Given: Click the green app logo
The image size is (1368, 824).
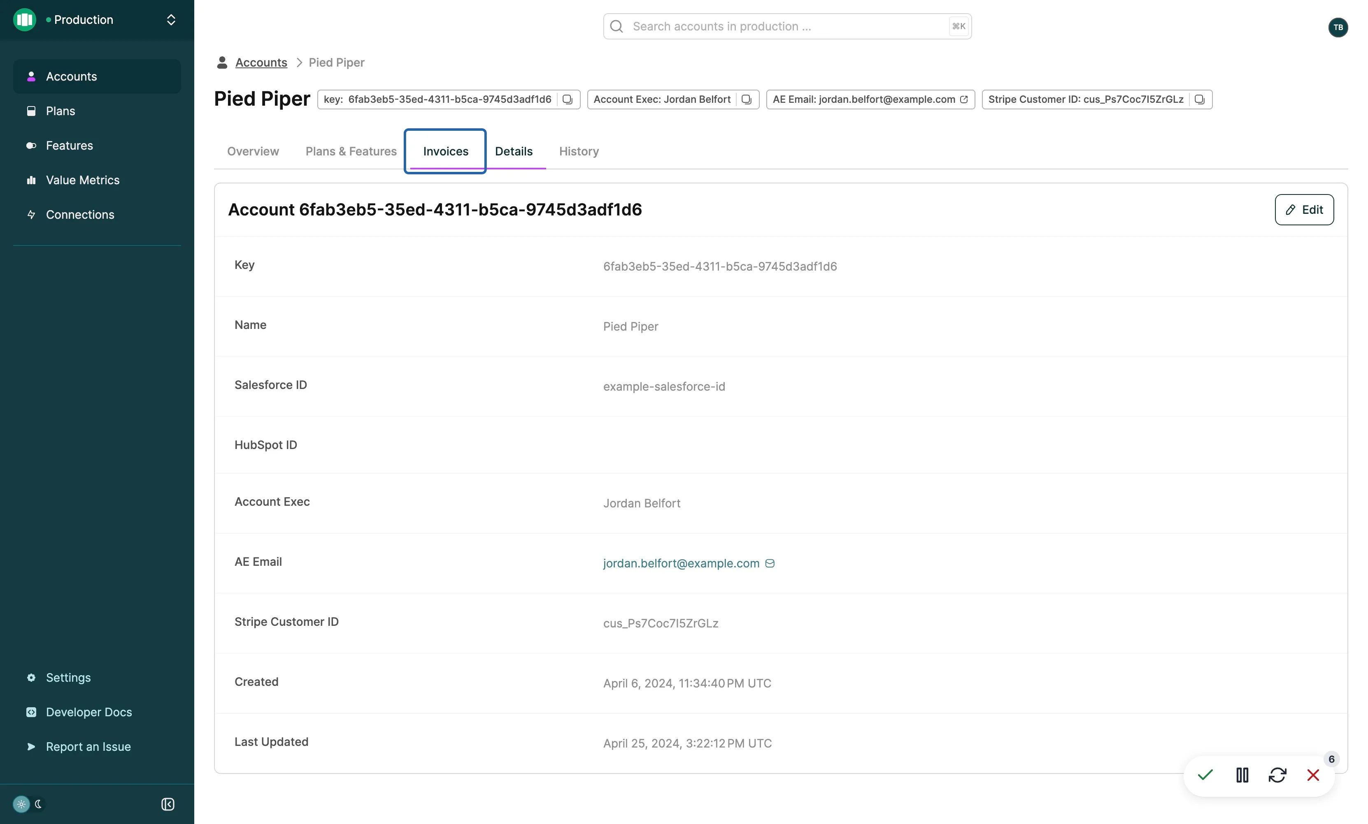Looking at the screenshot, I should tap(24, 20).
